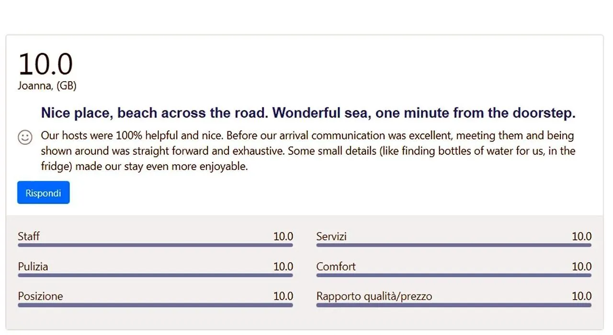This screenshot has height=335, width=613.
Task: Select the Servizi label
Action: coord(331,236)
